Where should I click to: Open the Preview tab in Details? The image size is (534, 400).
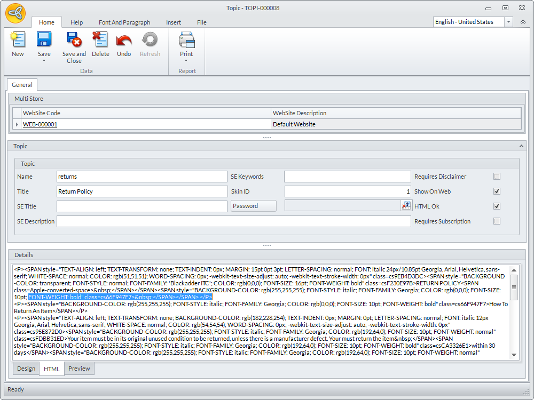click(79, 369)
